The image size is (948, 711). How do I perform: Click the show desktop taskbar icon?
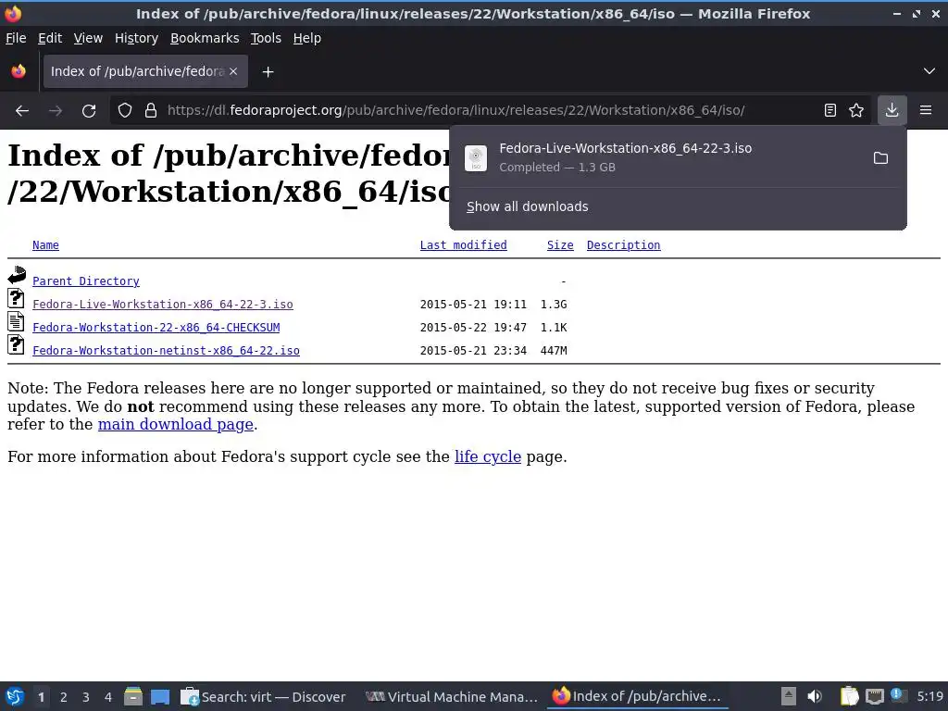[160, 697]
